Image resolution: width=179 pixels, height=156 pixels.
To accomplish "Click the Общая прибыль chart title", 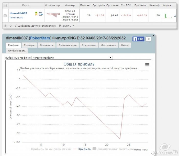I will (x=79, y=64).
